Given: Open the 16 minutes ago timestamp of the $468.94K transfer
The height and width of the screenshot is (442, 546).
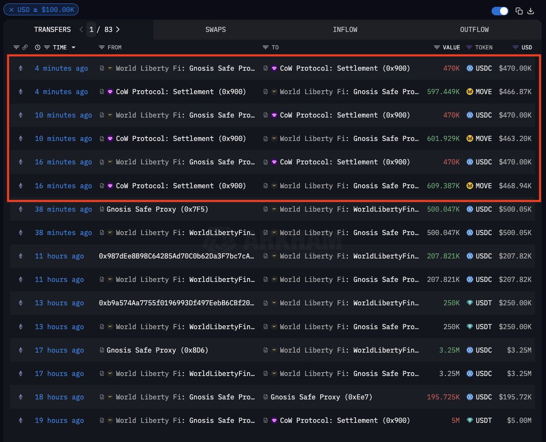Looking at the screenshot, I should click(x=63, y=186).
